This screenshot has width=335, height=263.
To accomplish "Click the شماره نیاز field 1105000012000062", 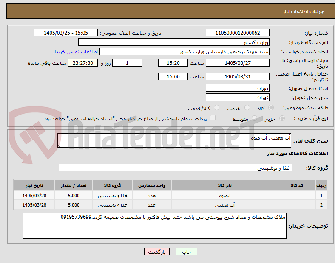I will point(237,33).
